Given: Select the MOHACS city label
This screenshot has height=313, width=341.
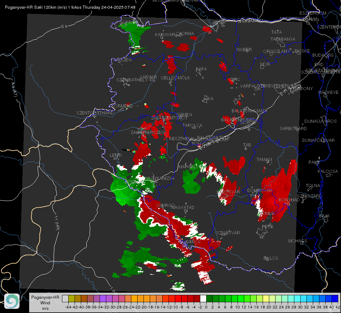Looking at the screenshot, I should pos(298,241).
